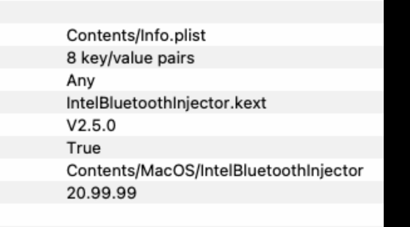Select the Contents/Info.plist value cell
The height and width of the screenshot is (227, 410).
pyautogui.click(x=136, y=36)
